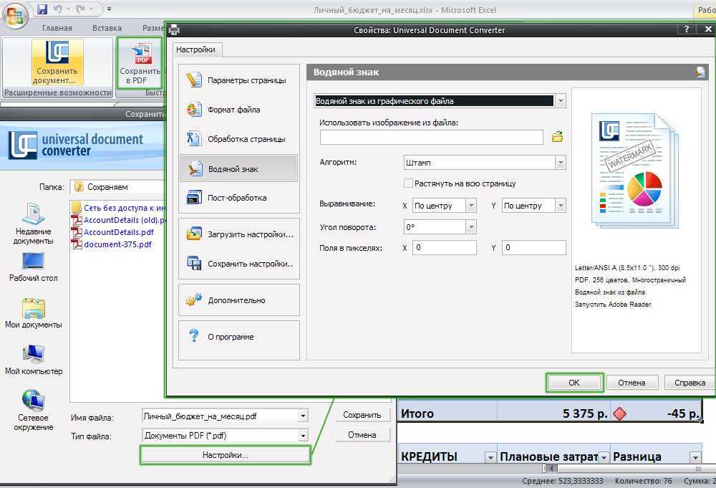Click the My Documents shortcut icon

(x=34, y=308)
